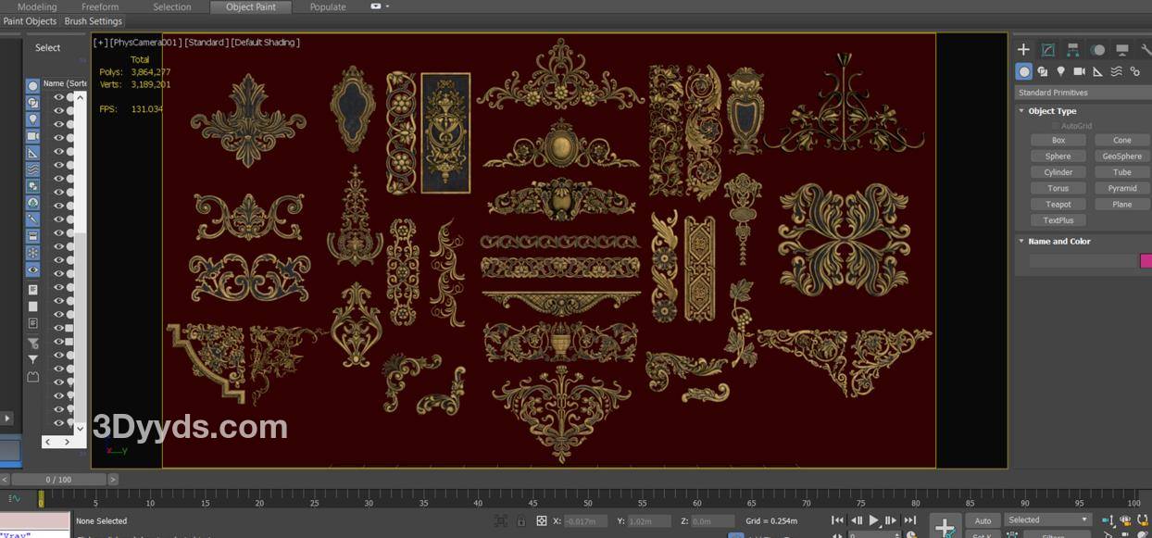The width and height of the screenshot is (1152, 538).
Task: Open the Modify command panel tab
Action: (1047, 50)
